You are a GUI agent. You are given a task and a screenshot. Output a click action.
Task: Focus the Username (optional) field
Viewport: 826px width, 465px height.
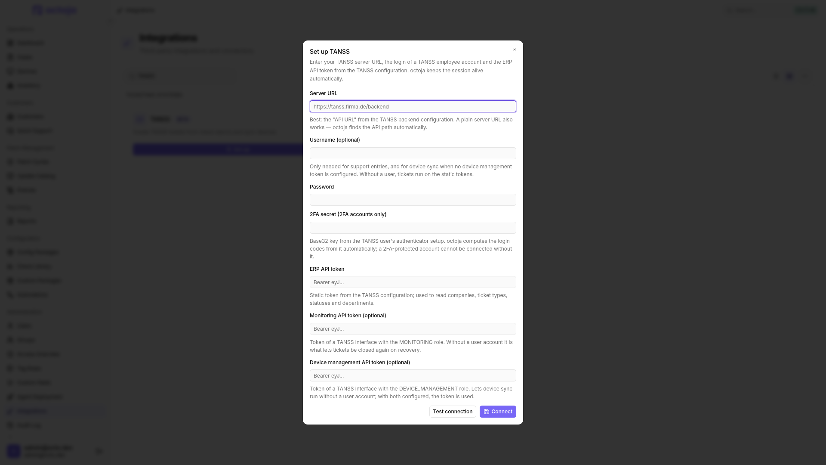pos(413,153)
